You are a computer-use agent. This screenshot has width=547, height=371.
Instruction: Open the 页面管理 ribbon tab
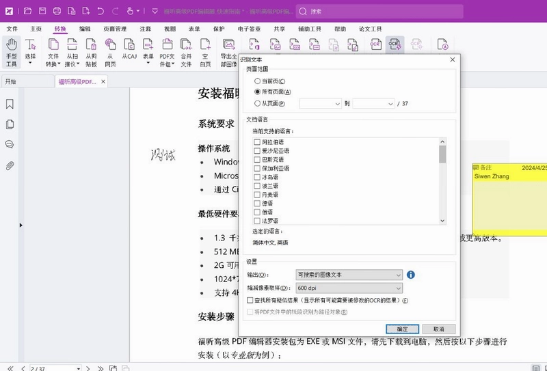pyautogui.click(x=115, y=29)
